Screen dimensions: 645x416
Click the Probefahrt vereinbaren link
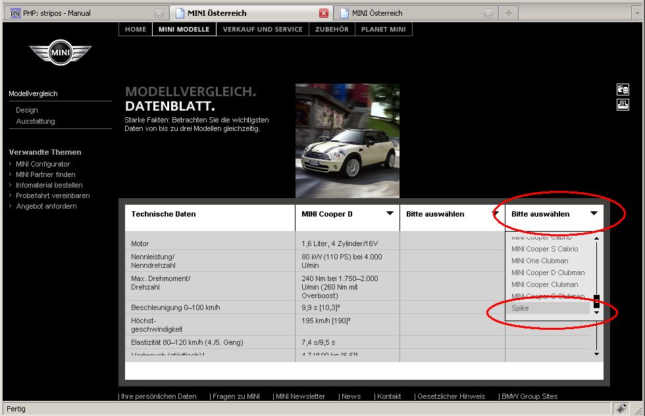click(53, 195)
